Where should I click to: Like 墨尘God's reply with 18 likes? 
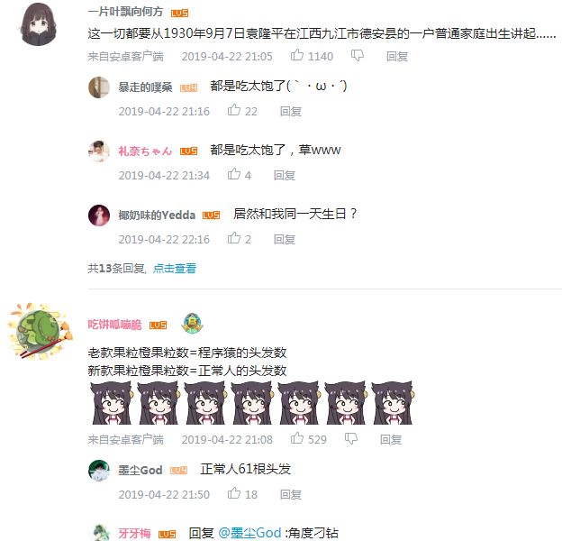(x=234, y=493)
